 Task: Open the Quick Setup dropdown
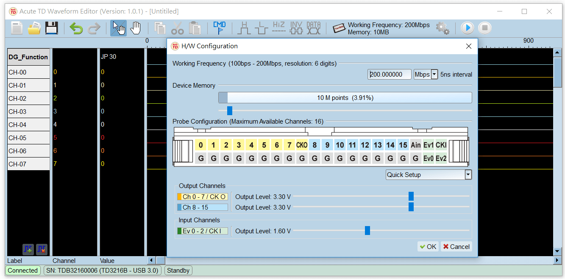(x=468, y=174)
